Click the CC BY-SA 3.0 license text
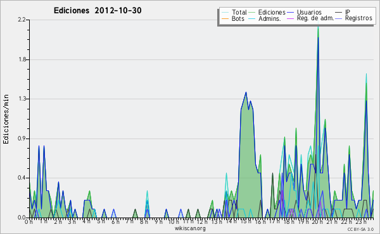This screenshot has width=380, height=234. pyautogui.click(x=360, y=229)
